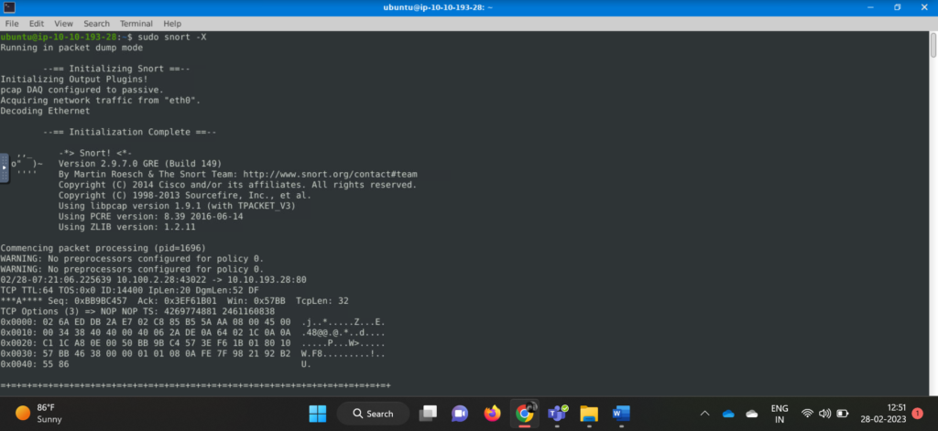Expand the side panel handle on left edge
The width and height of the screenshot is (938, 431).
4,167
